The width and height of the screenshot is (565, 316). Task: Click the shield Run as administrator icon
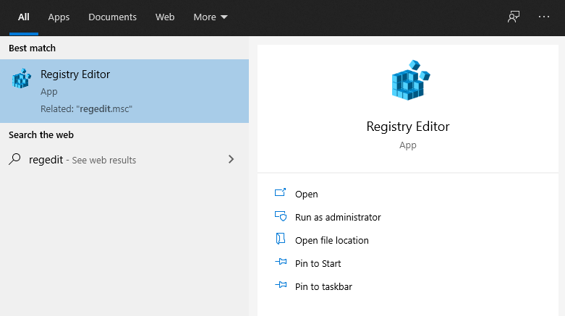click(281, 215)
